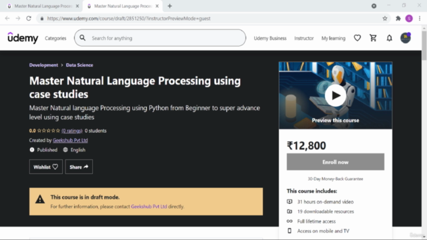Click the draft mode warning icon
This screenshot has width=427, height=240.
(x=40, y=199)
